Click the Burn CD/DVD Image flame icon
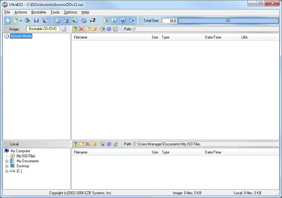The image size is (282, 198). tap(93, 21)
